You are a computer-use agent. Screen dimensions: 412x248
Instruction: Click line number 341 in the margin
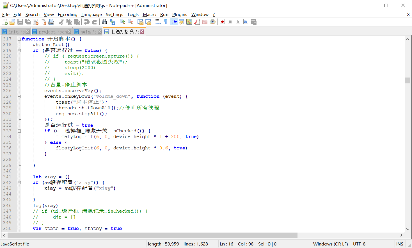(7, 177)
